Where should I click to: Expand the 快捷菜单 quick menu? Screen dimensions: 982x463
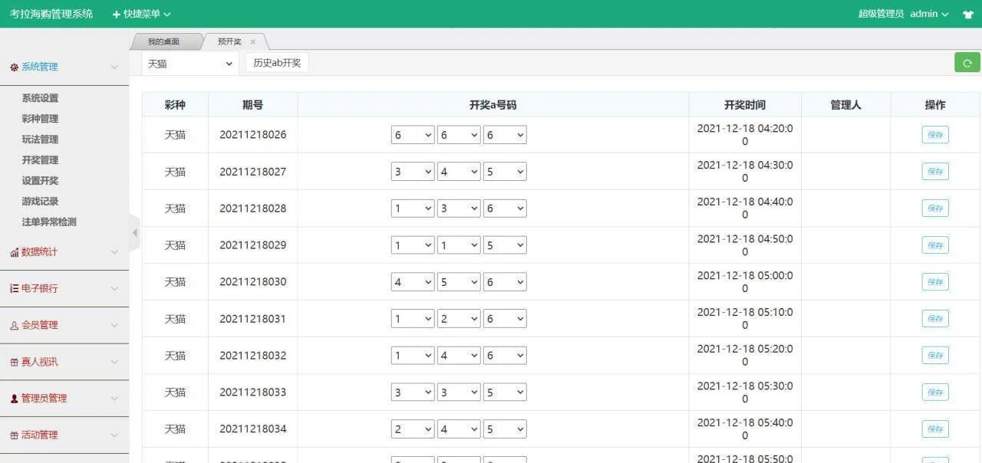(141, 14)
